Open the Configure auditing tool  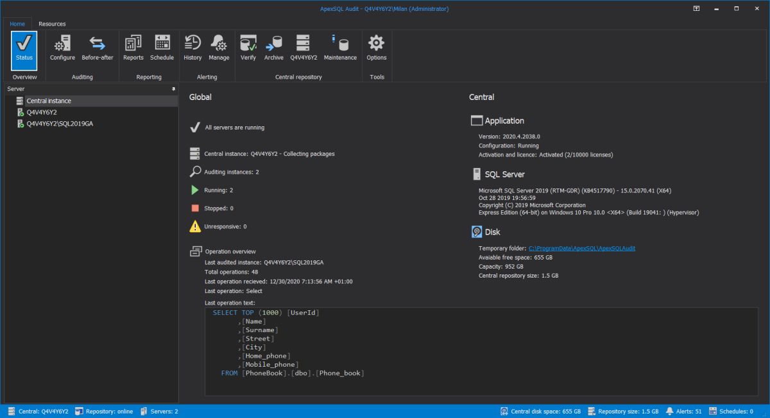click(x=63, y=48)
